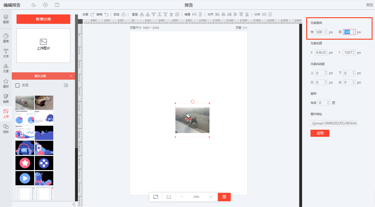The width and height of the screenshot is (375, 207).
Task: Click the move layer up one level icon
Action: (148, 14)
